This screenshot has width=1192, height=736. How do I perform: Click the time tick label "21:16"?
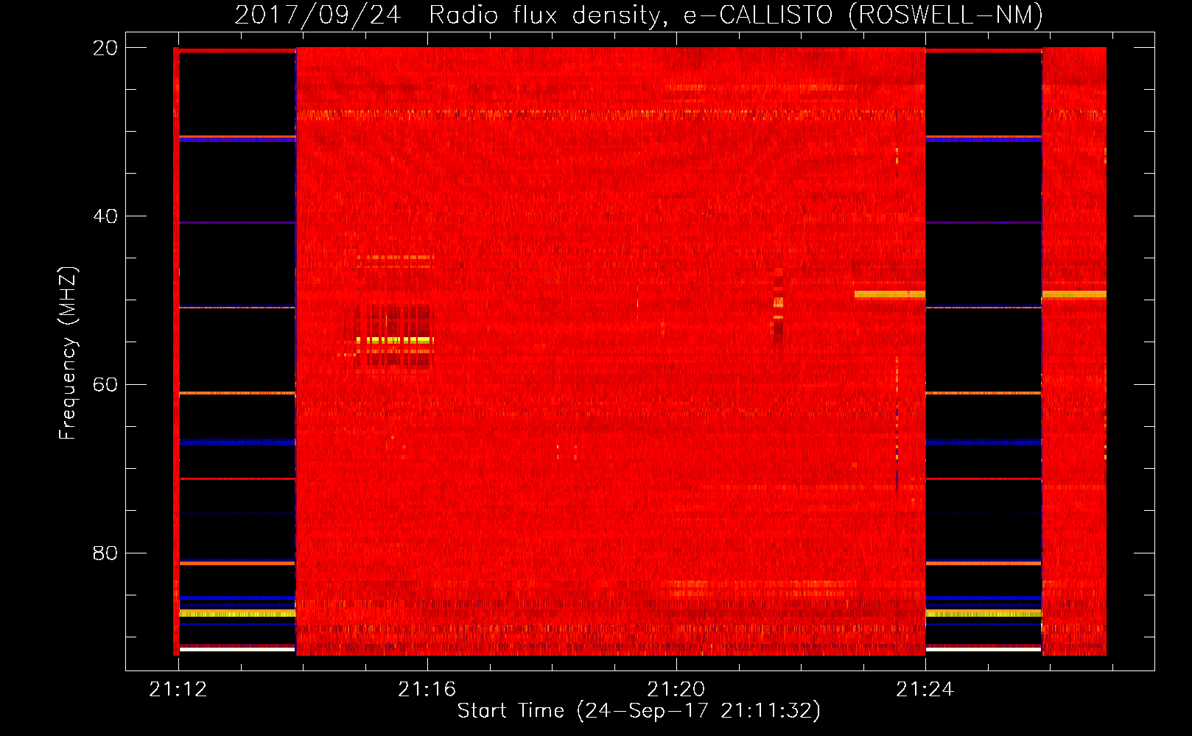point(427,690)
